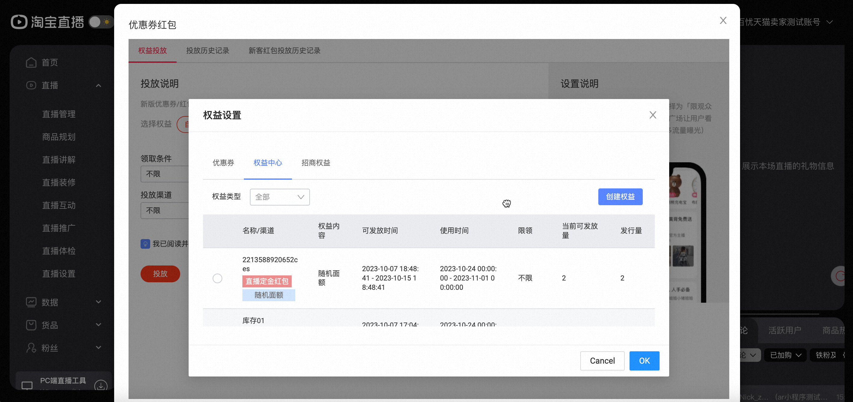
Task: Click the phone preview image
Action: pyautogui.click(x=688, y=232)
